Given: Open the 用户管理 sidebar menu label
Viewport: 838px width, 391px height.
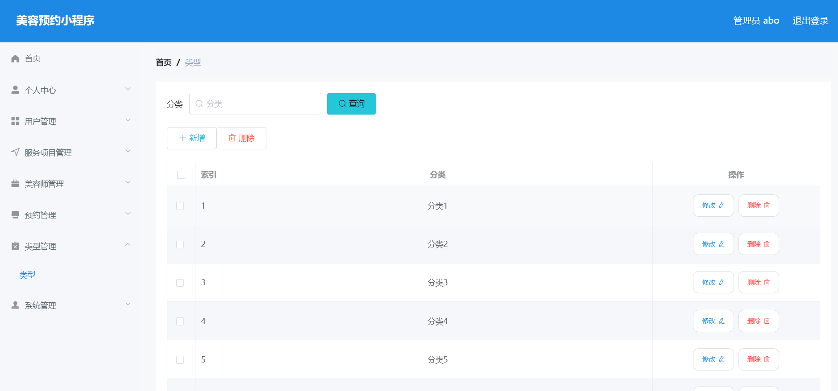Looking at the screenshot, I should 40,122.
